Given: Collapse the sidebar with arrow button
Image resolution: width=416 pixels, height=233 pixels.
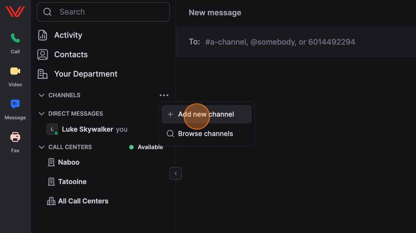Looking at the screenshot, I should tap(176, 173).
